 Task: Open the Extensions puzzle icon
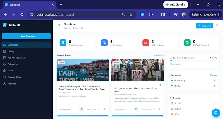151,14
